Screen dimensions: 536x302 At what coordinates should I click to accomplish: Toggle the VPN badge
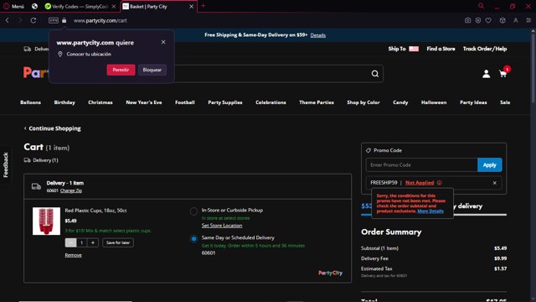54,20
